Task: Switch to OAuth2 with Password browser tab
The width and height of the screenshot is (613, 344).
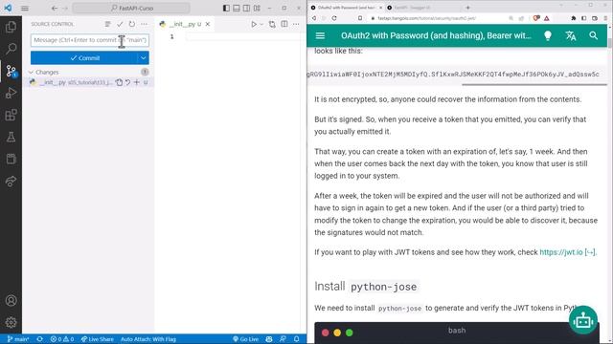Action: [x=346, y=8]
